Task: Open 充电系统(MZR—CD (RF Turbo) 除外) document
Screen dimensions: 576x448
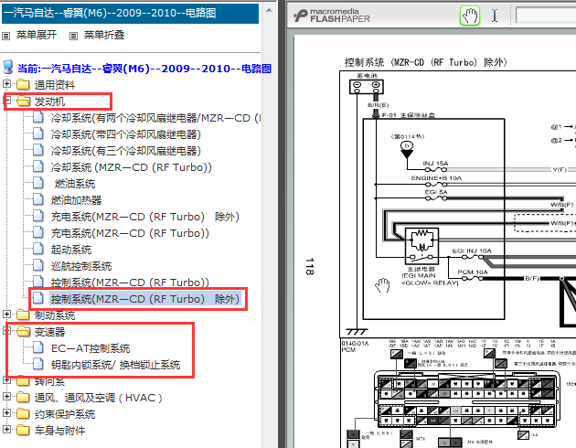Action: [145, 217]
